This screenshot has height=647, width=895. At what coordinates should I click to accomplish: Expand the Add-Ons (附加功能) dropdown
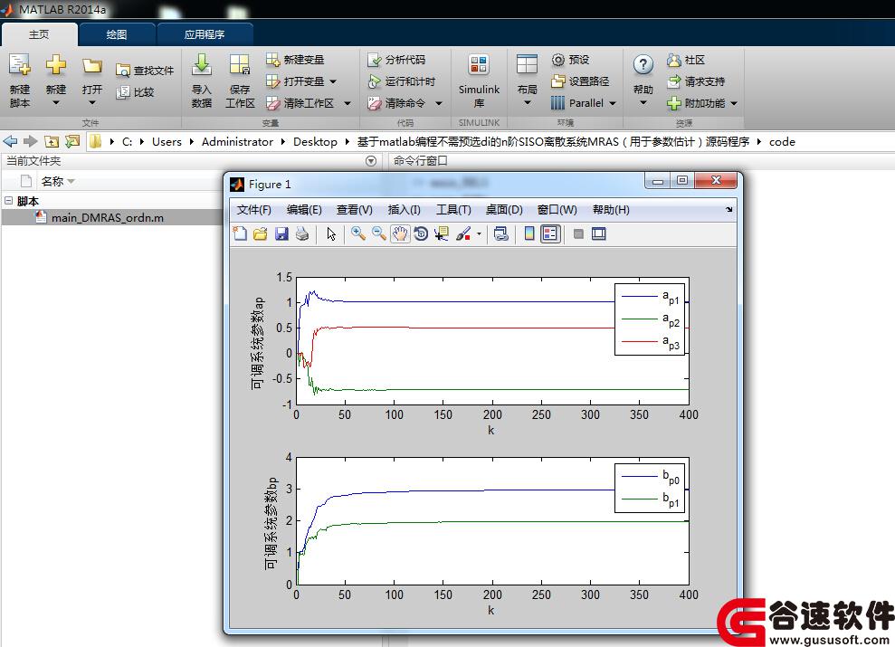point(734,103)
